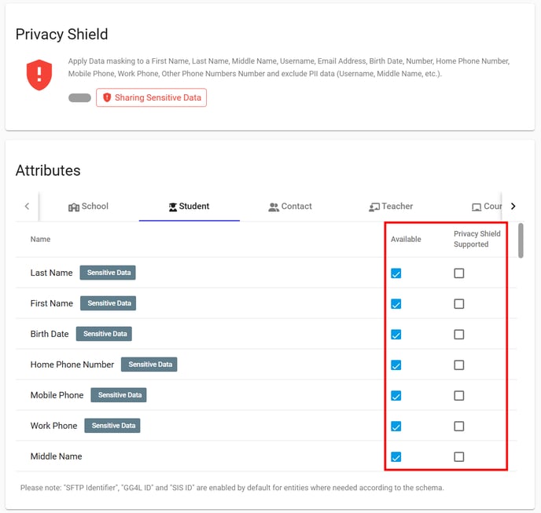
Task: Click the School tab building icon
Action: (x=74, y=207)
